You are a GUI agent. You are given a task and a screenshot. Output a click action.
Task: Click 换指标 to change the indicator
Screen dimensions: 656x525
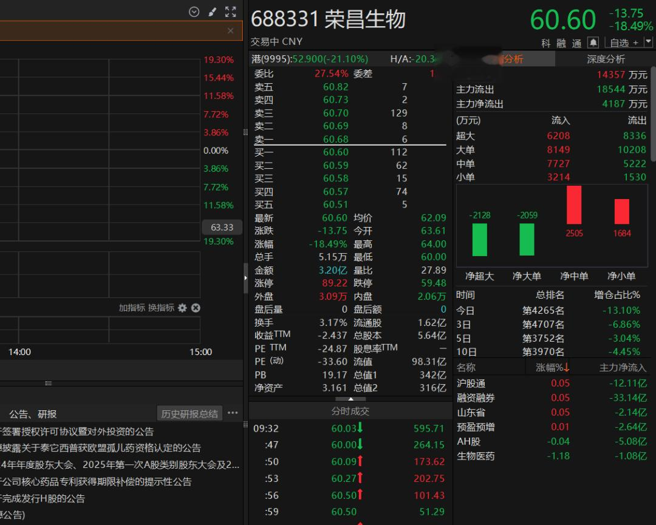[x=161, y=308]
